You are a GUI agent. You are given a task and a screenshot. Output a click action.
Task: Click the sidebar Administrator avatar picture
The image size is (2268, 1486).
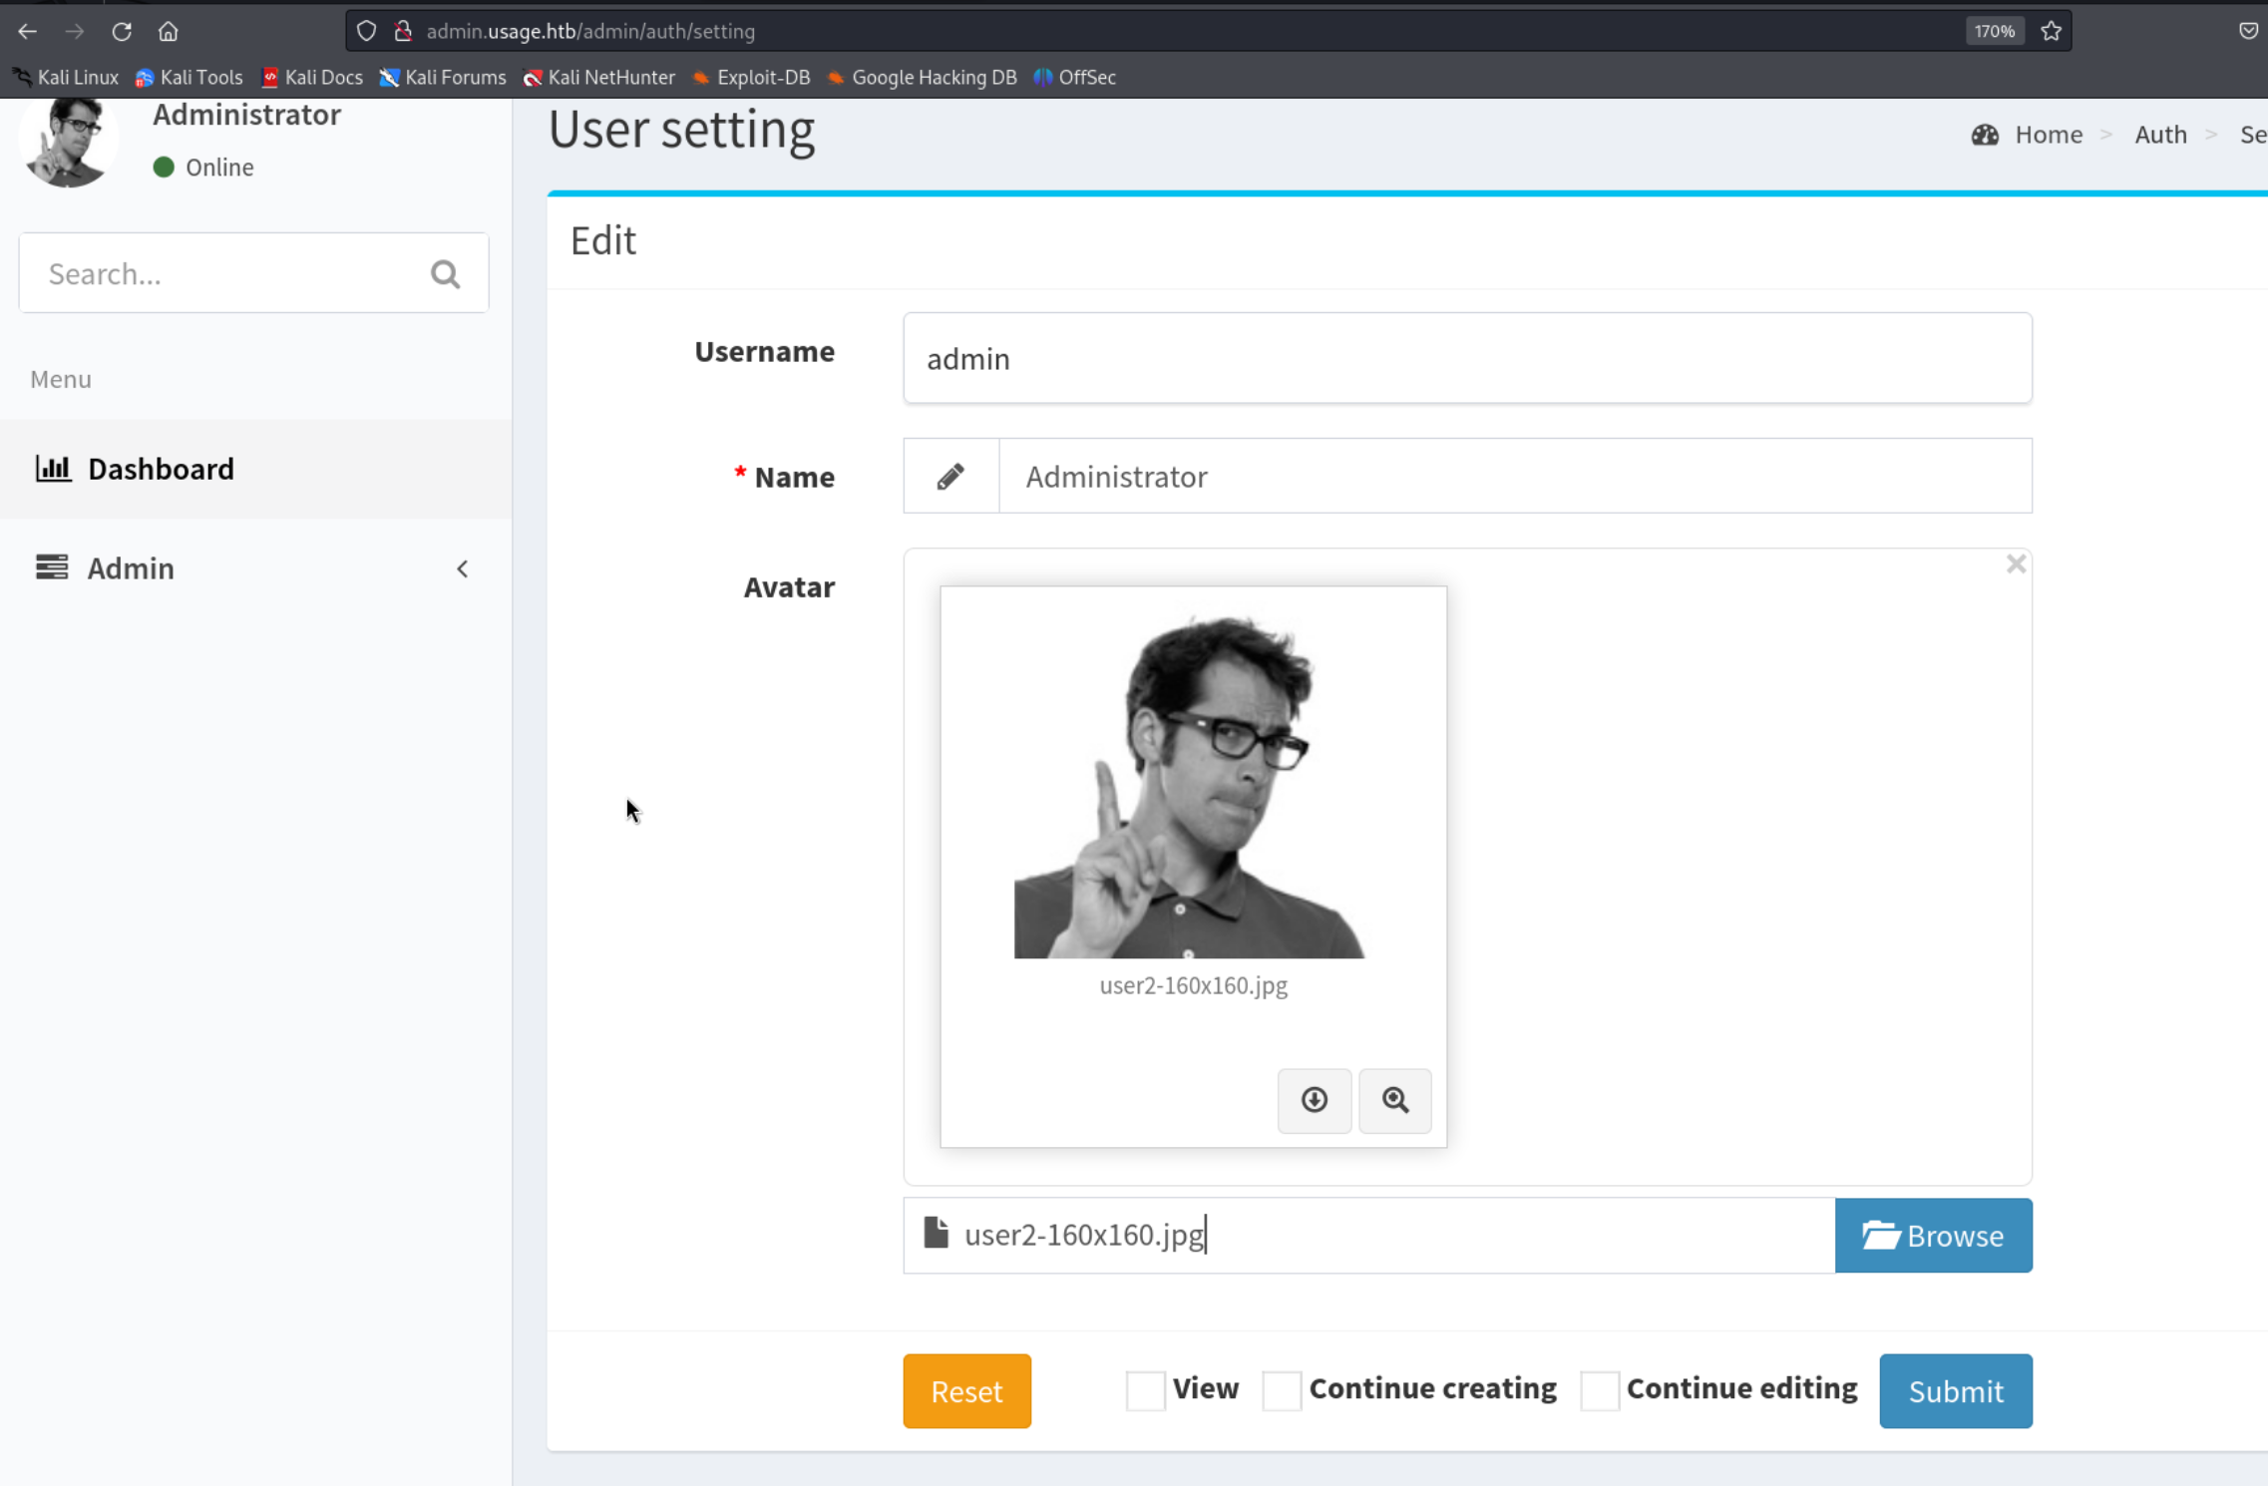click(67, 142)
